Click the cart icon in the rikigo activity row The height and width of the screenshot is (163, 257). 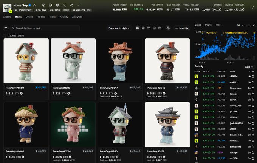(x=253, y=152)
